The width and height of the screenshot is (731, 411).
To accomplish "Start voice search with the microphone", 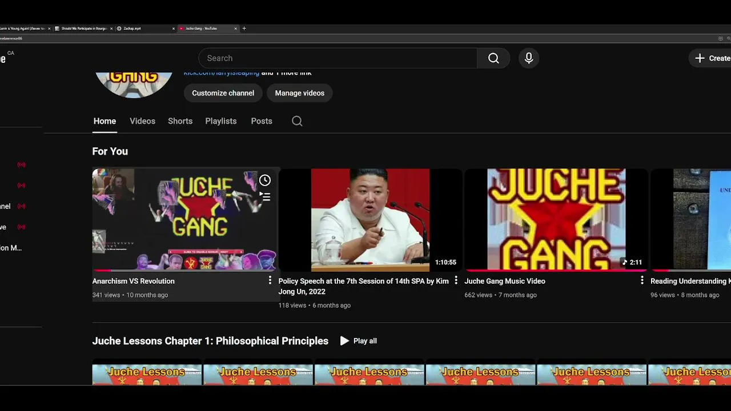I will 529,58.
